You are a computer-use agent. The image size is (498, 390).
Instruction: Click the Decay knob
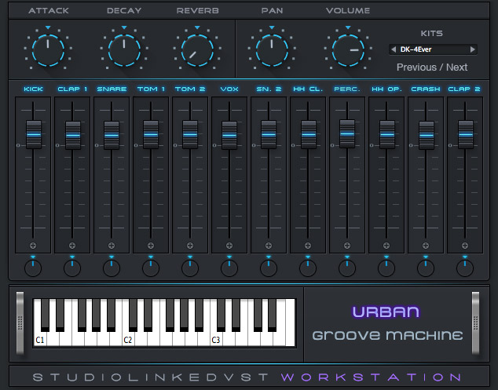point(124,50)
